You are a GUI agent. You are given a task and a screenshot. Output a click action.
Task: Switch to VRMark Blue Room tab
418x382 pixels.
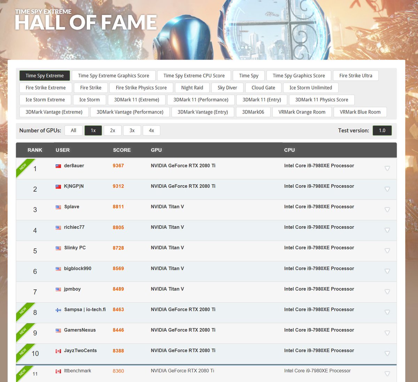[360, 112]
